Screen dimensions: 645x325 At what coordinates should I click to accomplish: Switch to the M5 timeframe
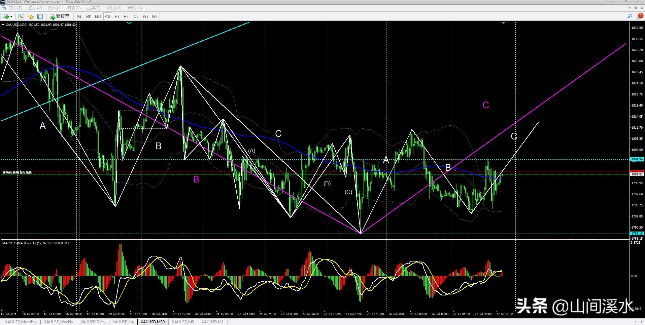(89, 16)
